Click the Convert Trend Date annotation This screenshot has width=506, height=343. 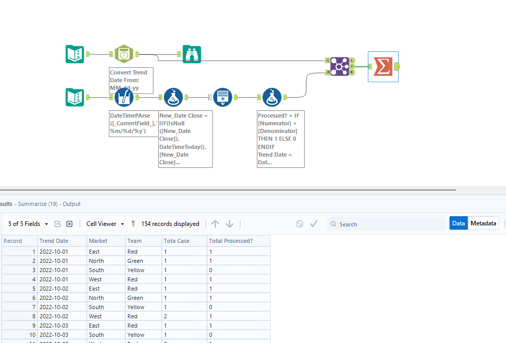[131, 80]
